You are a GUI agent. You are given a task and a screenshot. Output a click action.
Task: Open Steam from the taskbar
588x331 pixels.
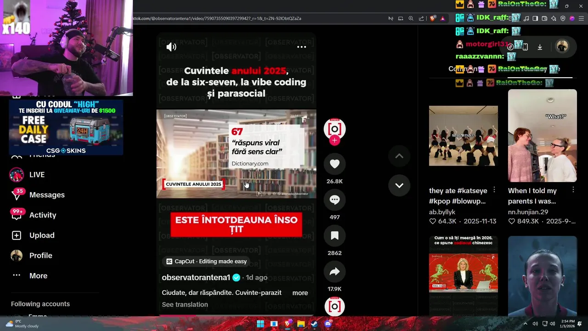tap(314, 324)
